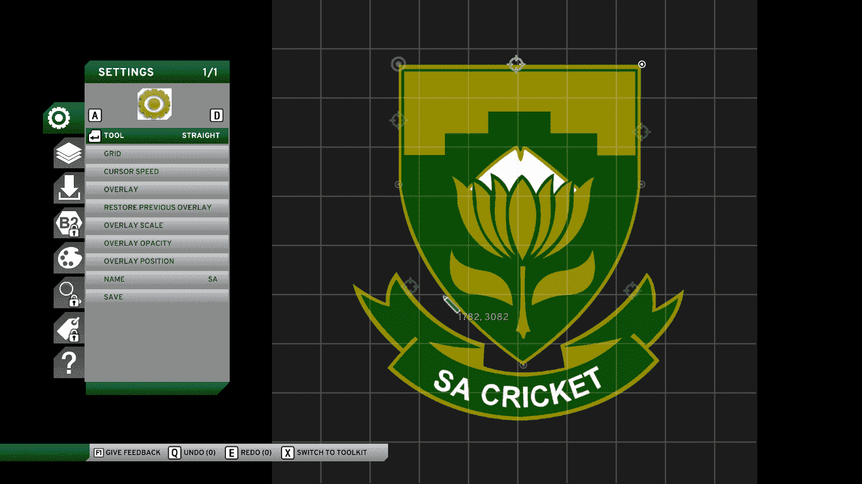Open the Grid setting

coord(157,154)
